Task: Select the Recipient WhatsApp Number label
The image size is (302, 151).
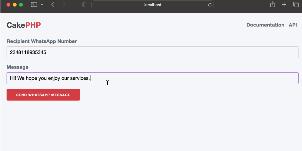Action: [x=42, y=41]
